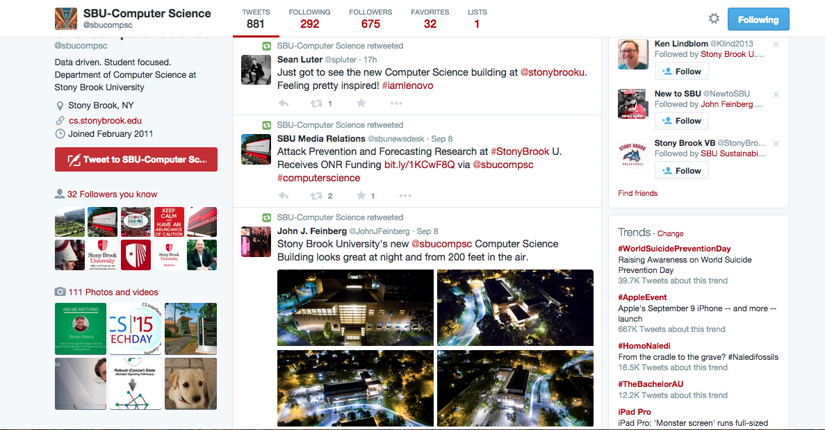Screen dimensions: 825x430
Task: Click John J. Feinberg's profile picture
Action: point(256,242)
